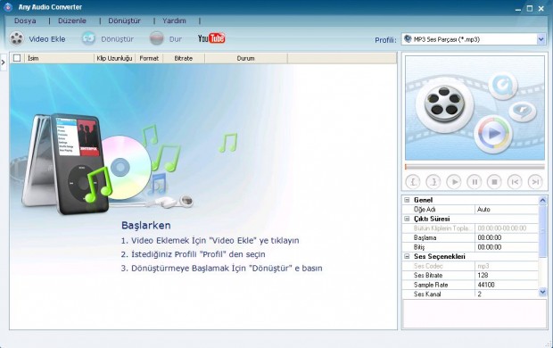The width and height of the screenshot is (553, 348).
Task: Collapse the Çıktı Süresi section
Action: (407, 219)
